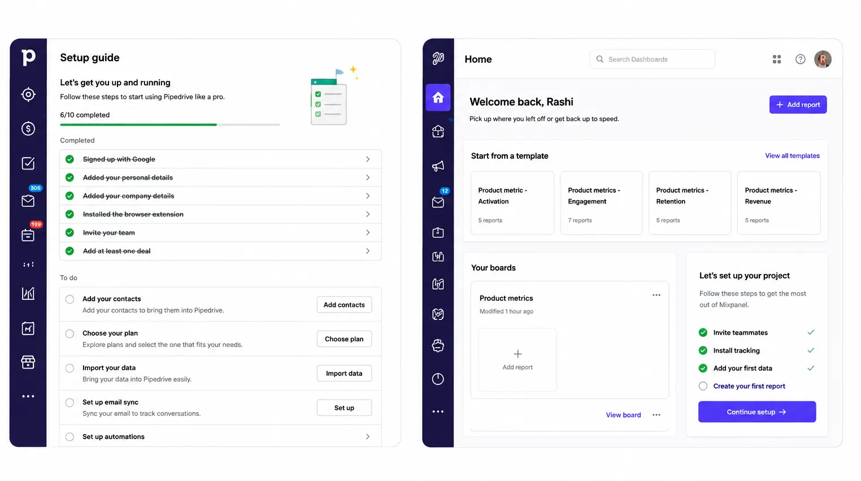The image size is (861, 481).
Task: Check the Choose your plan radio circle
Action: tap(69, 333)
